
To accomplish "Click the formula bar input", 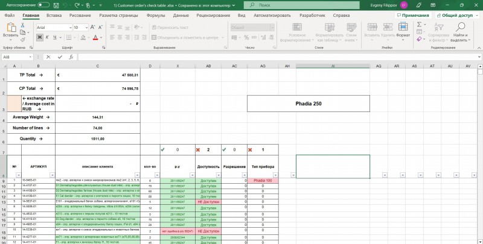I will click(277, 57).
